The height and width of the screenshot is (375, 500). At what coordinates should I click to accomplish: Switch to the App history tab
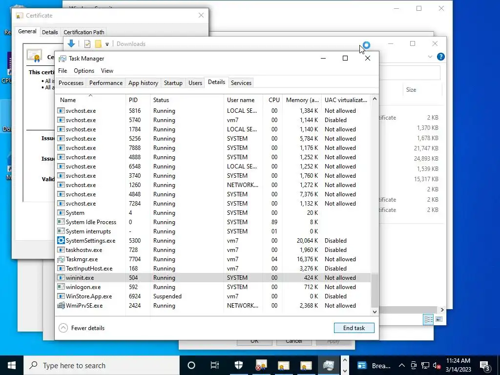(143, 83)
